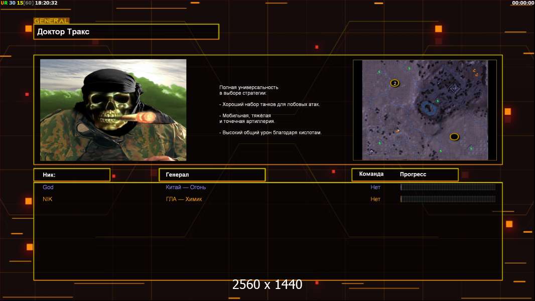This screenshot has width=535, height=301.
Task: Click the team value Нет for God
Action: (375, 187)
